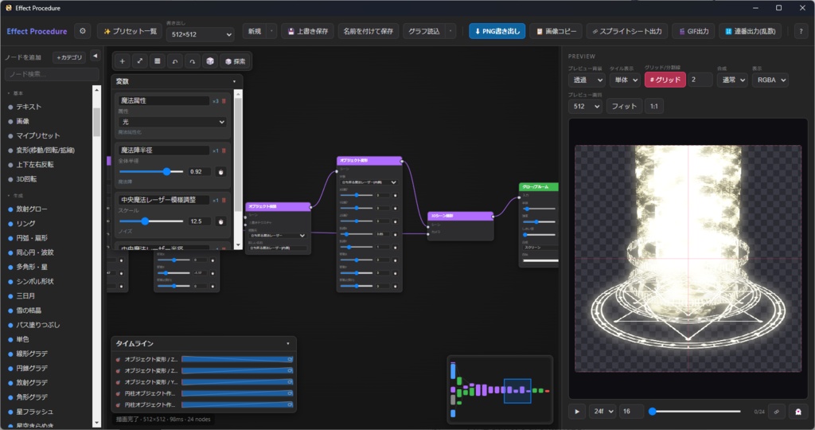Open the 表示 RGBA channel dropdown
This screenshot has height=430, width=815.
770,80
